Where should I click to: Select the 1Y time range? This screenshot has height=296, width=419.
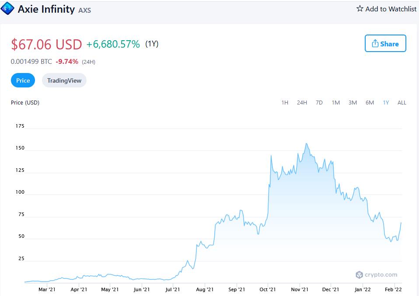[386, 103]
